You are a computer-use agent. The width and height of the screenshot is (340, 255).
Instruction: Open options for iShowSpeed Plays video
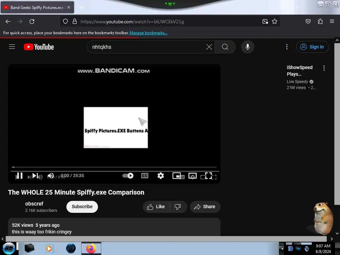click(324, 68)
